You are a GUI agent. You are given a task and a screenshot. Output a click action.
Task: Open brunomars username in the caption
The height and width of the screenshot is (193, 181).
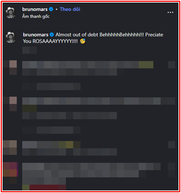pos(36,35)
